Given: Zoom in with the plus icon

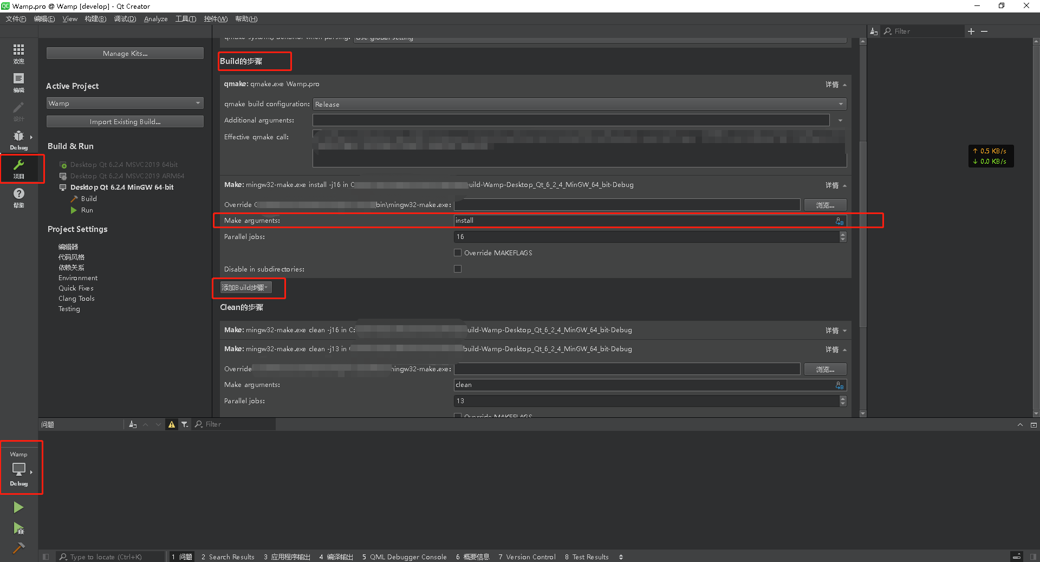Looking at the screenshot, I should point(971,31).
